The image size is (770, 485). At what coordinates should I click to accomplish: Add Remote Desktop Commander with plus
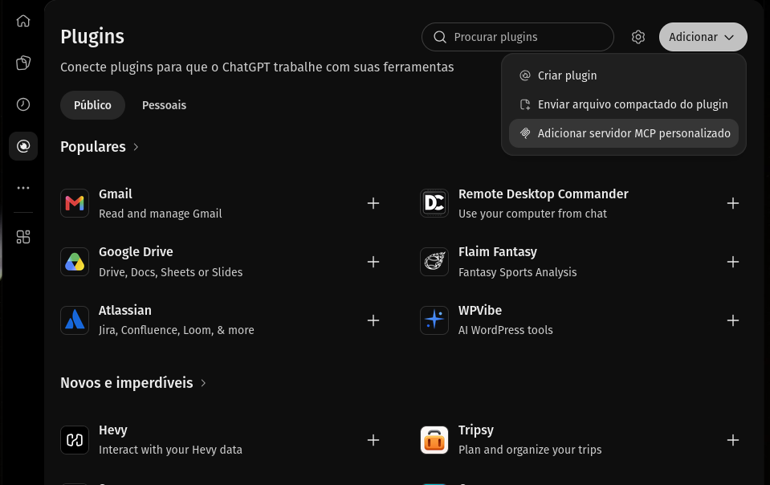pyautogui.click(x=733, y=203)
